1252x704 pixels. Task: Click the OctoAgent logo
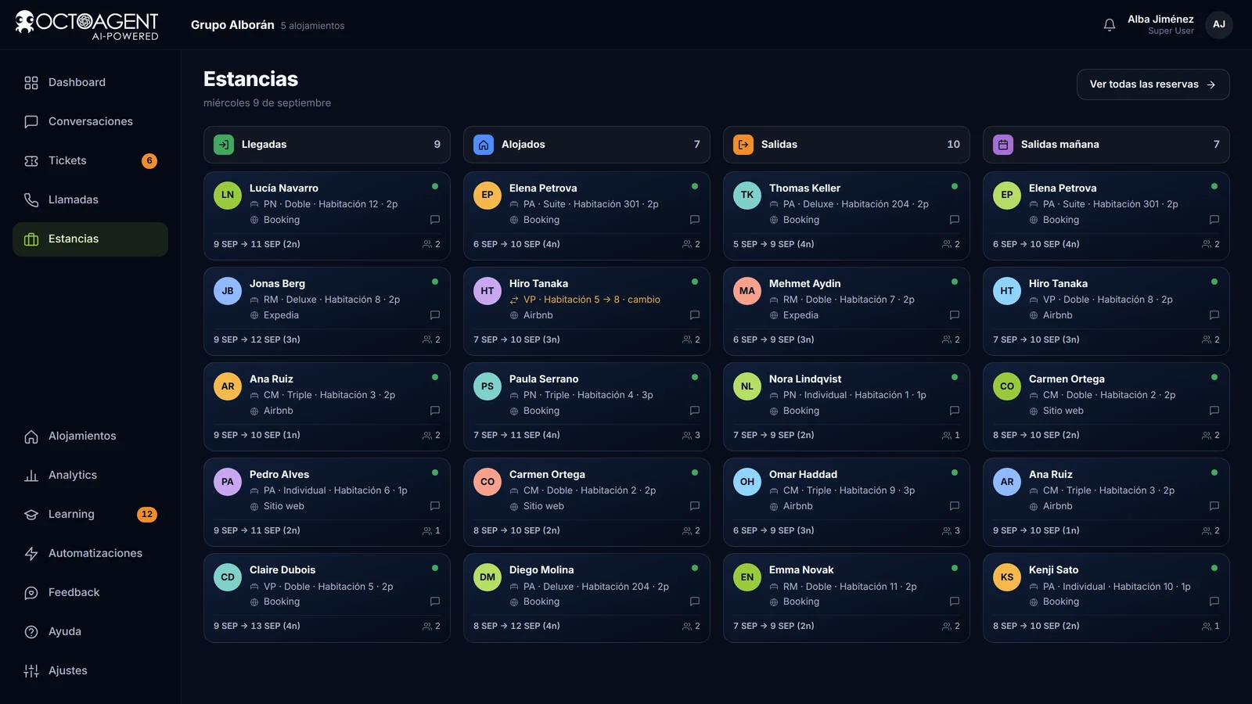[87, 25]
